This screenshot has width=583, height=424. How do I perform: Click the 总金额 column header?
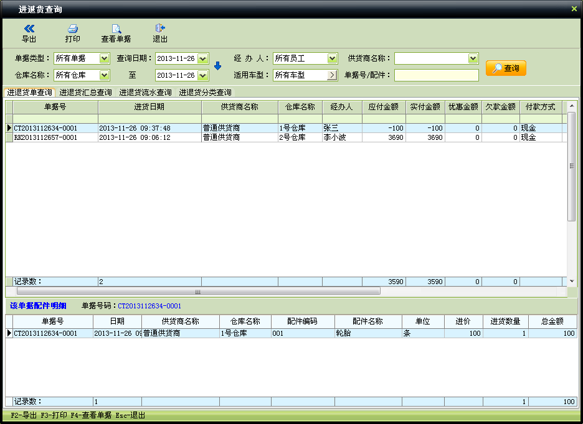pos(552,321)
